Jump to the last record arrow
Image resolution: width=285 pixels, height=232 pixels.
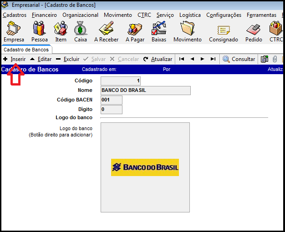(213, 59)
